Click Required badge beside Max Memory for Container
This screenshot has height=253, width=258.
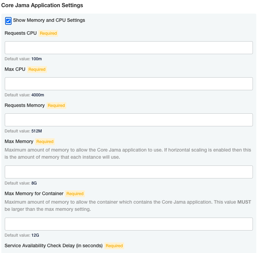point(75,194)
